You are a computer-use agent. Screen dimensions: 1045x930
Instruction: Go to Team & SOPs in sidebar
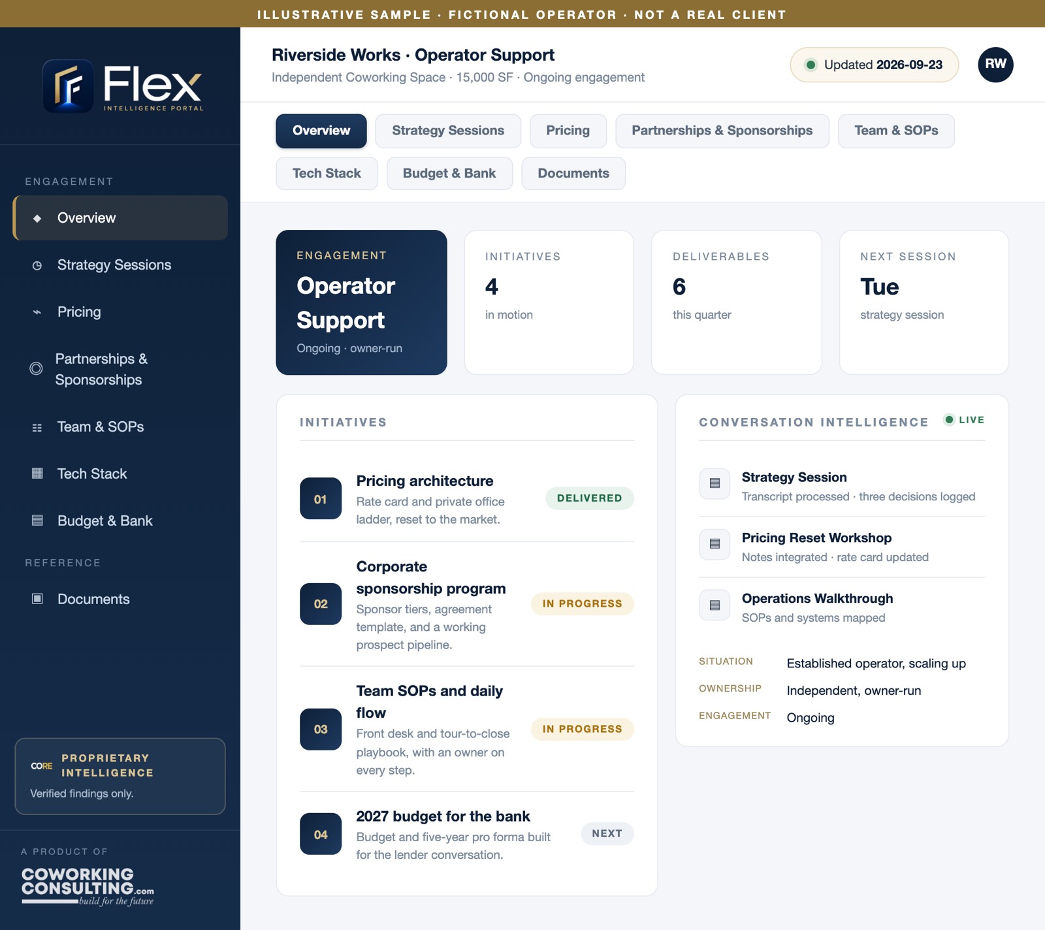point(120,427)
